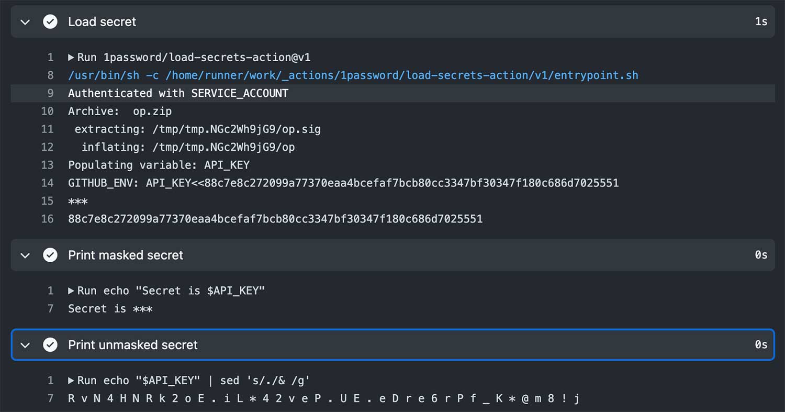Select the Print unmasked secret step header
Image resolution: width=785 pixels, height=412 pixels.
(392, 345)
